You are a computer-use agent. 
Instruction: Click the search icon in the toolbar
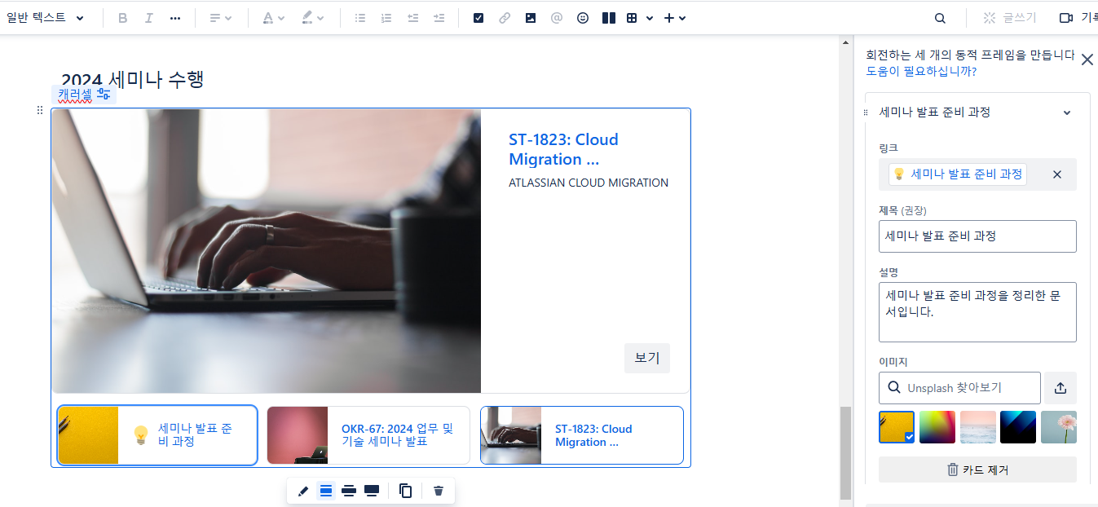(x=940, y=18)
